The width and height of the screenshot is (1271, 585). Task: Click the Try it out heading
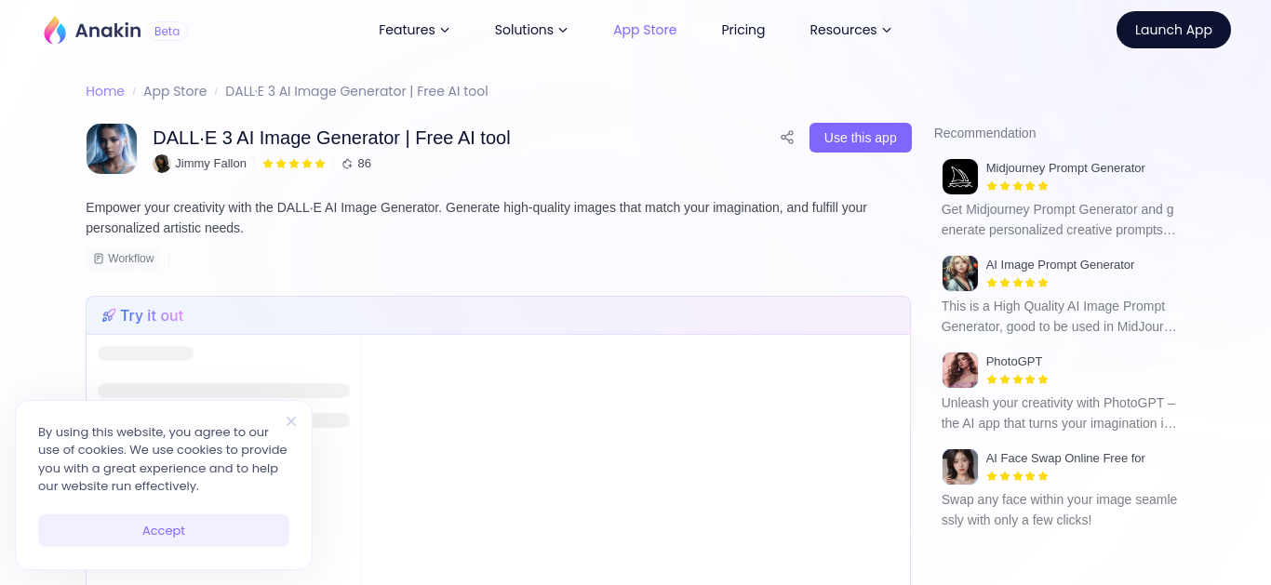coord(152,315)
